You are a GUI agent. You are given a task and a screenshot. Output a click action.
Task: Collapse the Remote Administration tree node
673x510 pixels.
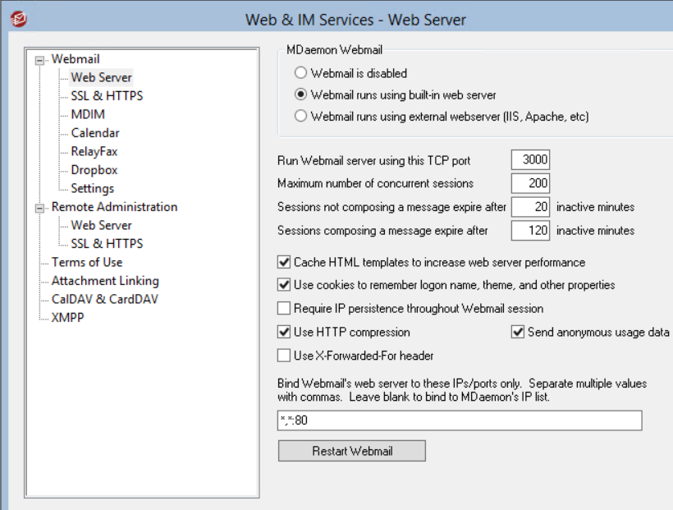click(x=39, y=208)
